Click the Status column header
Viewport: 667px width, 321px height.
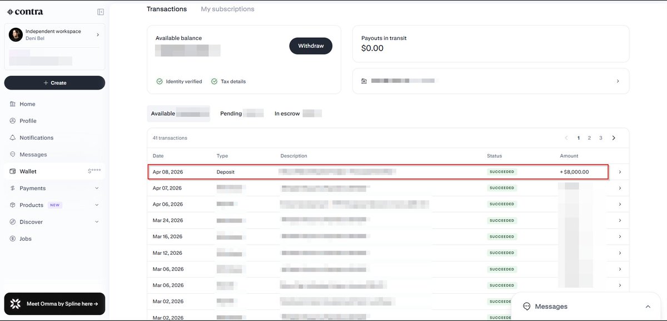coord(495,156)
